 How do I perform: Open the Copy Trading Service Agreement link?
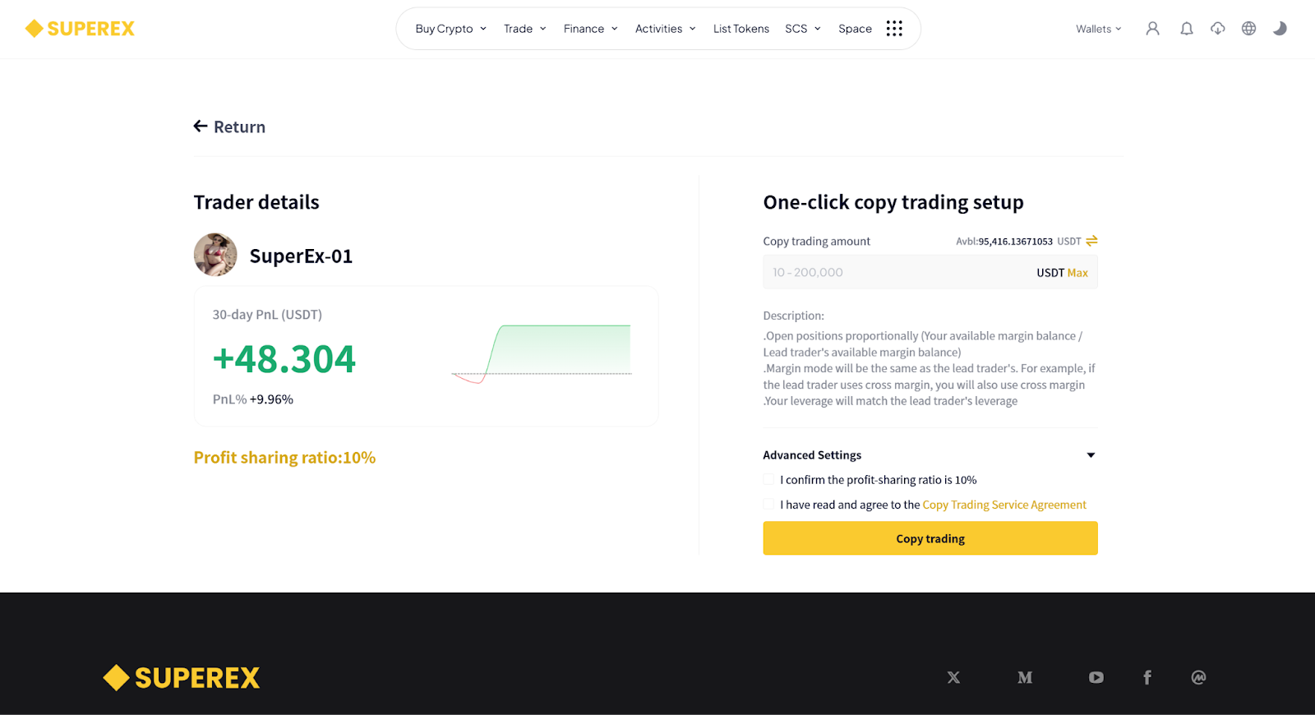1004,505
